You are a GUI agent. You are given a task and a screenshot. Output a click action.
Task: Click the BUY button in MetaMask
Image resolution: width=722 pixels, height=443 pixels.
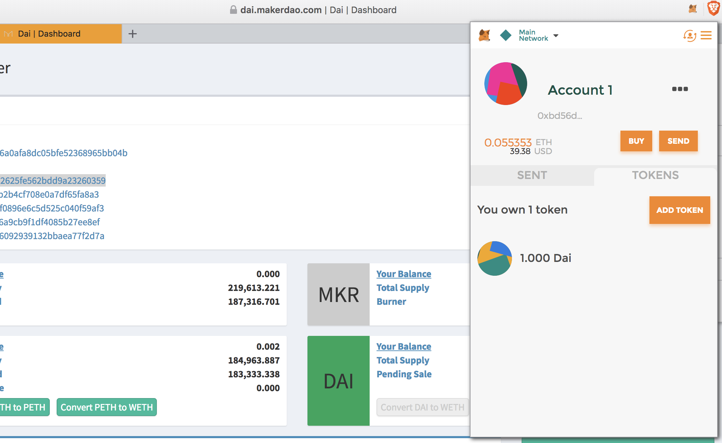coord(636,141)
